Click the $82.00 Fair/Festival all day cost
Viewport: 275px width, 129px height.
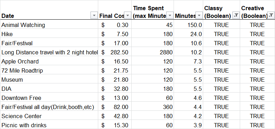(115, 107)
